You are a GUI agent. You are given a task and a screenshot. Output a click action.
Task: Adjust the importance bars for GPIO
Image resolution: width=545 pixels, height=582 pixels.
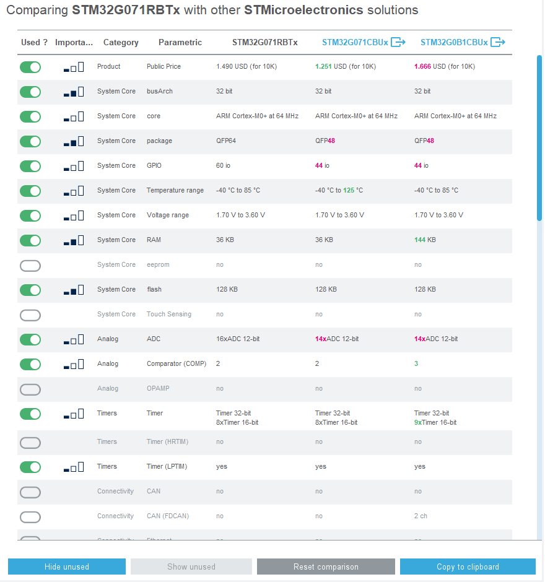pyautogui.click(x=74, y=167)
